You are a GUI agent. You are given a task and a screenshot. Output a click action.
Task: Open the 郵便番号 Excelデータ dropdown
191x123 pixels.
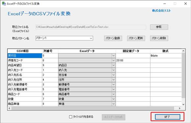point(113,85)
